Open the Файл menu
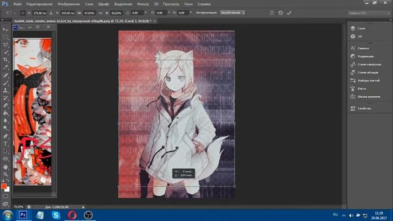Image resolution: width=393 pixels, height=221 pixels. (17, 4)
